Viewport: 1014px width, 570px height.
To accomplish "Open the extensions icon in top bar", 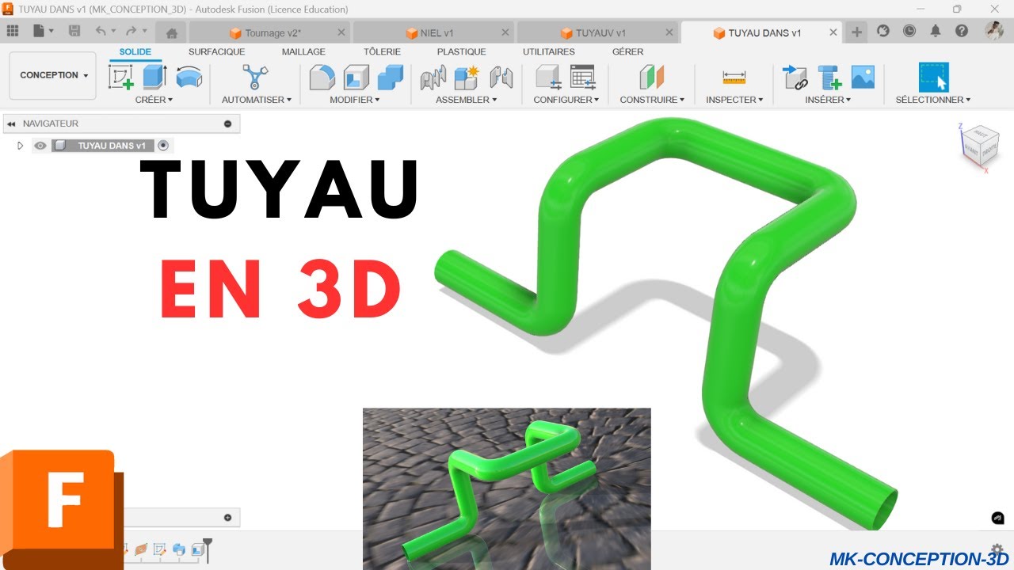I will pos(883,31).
